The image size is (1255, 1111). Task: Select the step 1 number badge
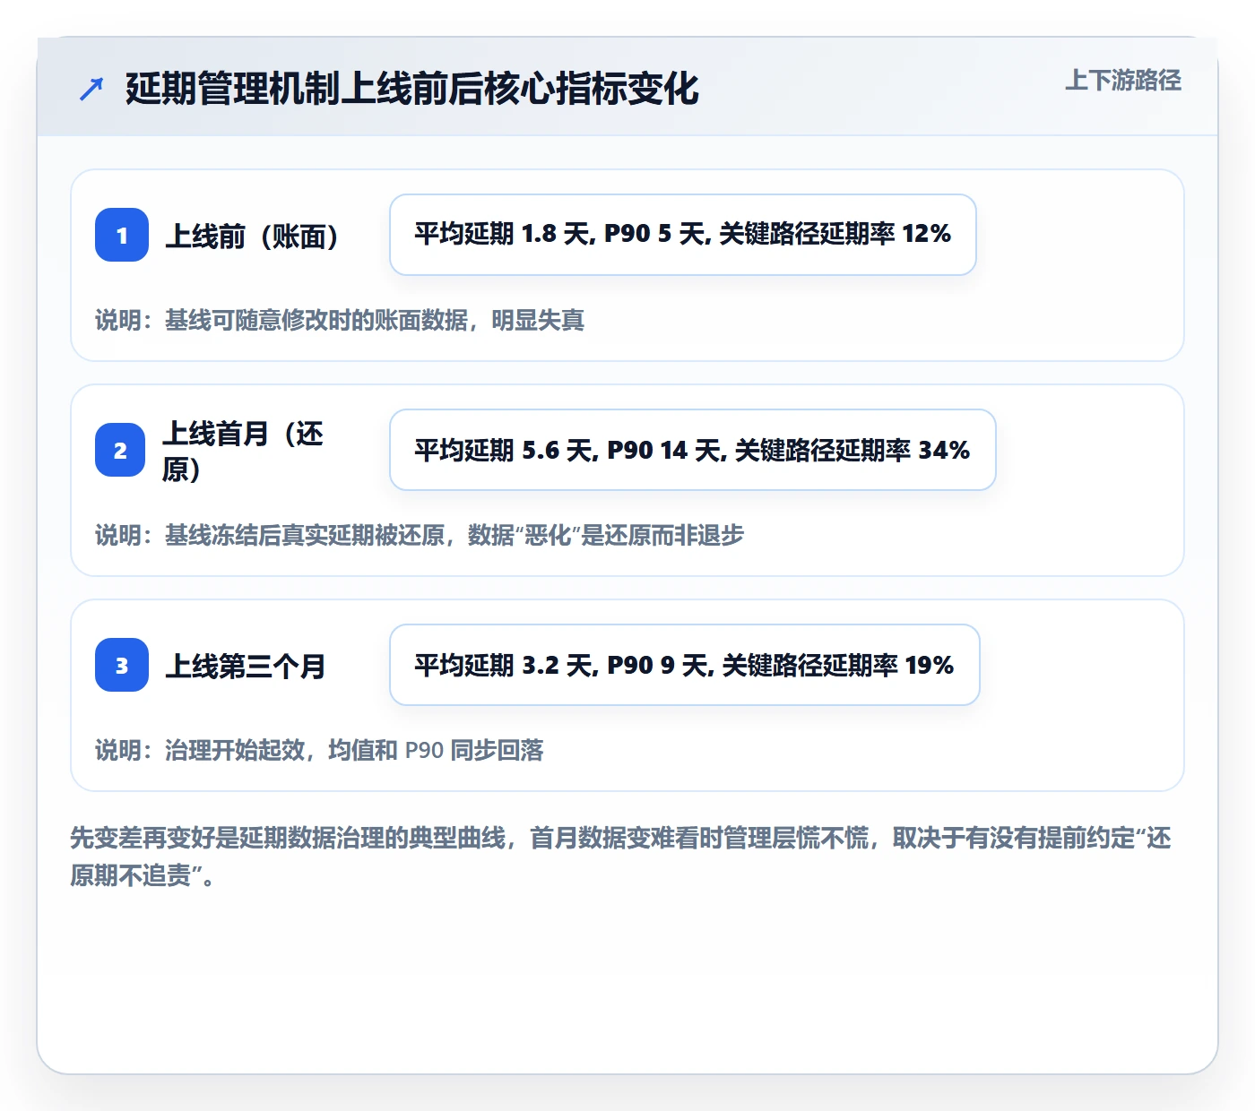click(122, 235)
